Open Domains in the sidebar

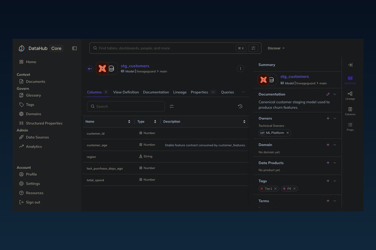click(30, 114)
